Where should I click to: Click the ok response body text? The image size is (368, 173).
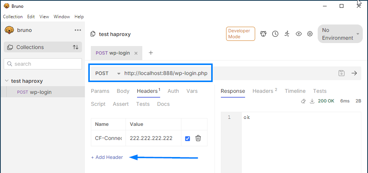pos(247,117)
